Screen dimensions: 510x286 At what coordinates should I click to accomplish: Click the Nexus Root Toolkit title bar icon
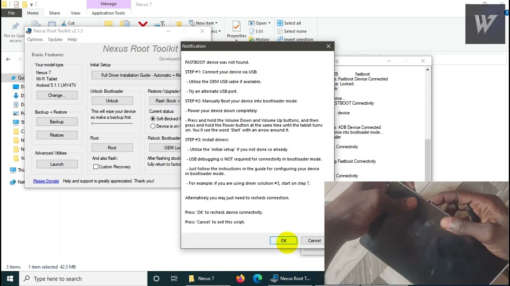[29, 31]
